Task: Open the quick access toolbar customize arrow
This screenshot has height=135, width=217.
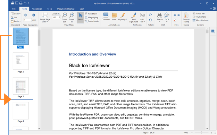Action: (x=28, y=3)
